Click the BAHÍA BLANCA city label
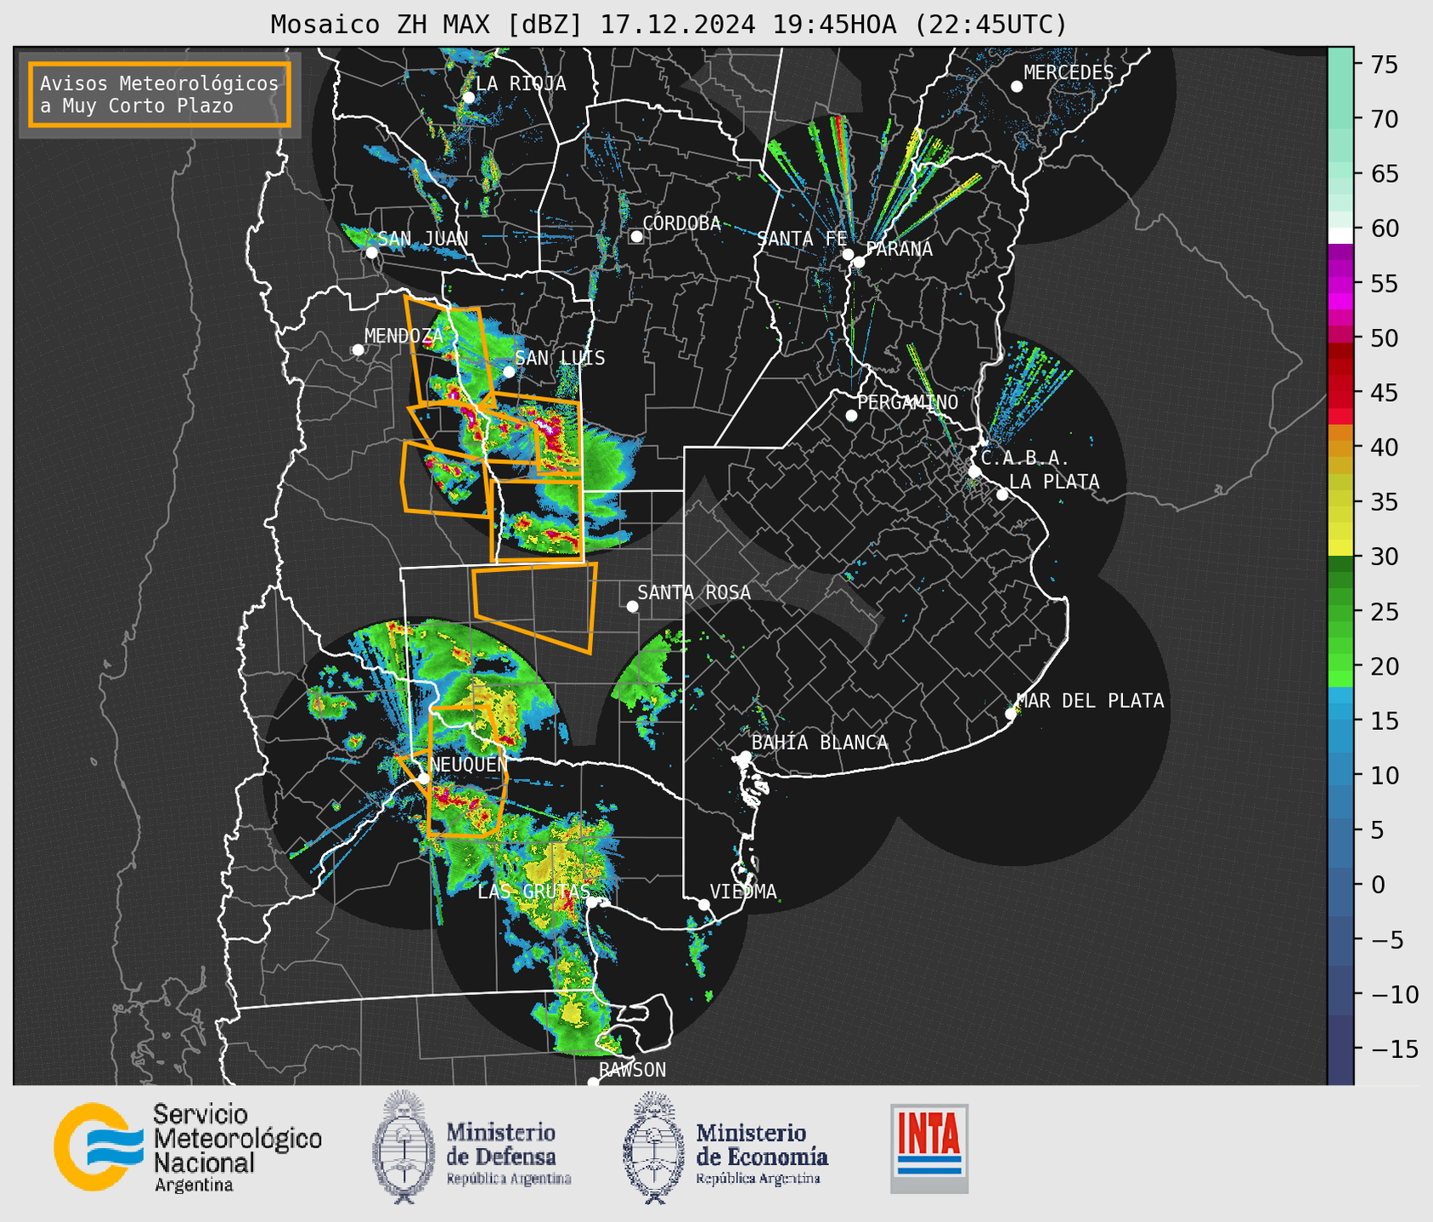 820,743
